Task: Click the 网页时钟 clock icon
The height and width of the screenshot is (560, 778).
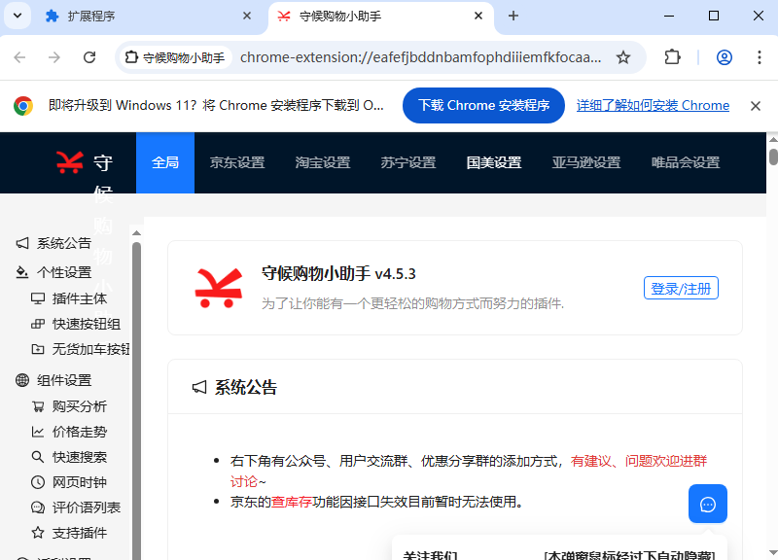Action: click(38, 482)
